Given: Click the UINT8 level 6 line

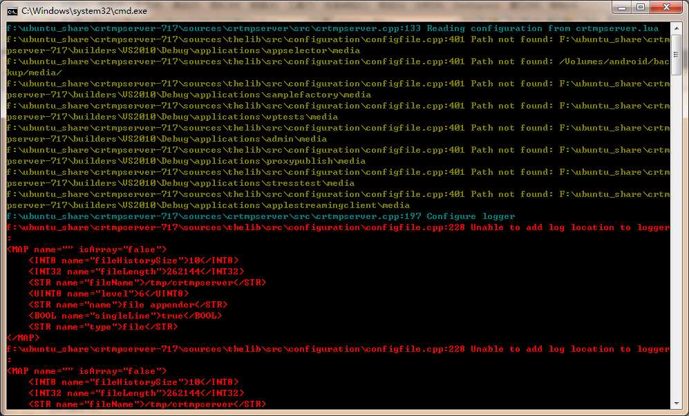Looking at the screenshot, I should pyautogui.click(x=108, y=294).
